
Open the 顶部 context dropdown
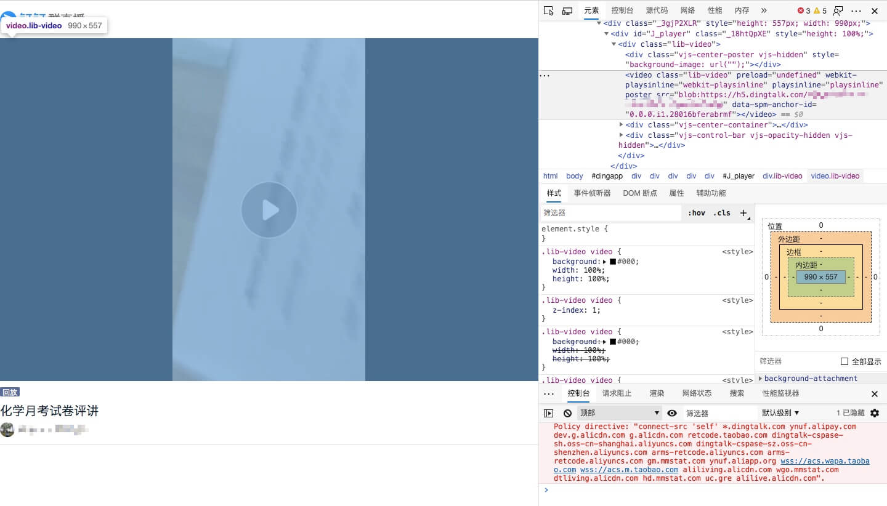[619, 413]
